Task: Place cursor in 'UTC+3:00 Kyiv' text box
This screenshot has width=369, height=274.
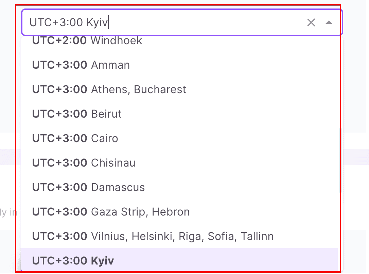Action: coord(163,23)
